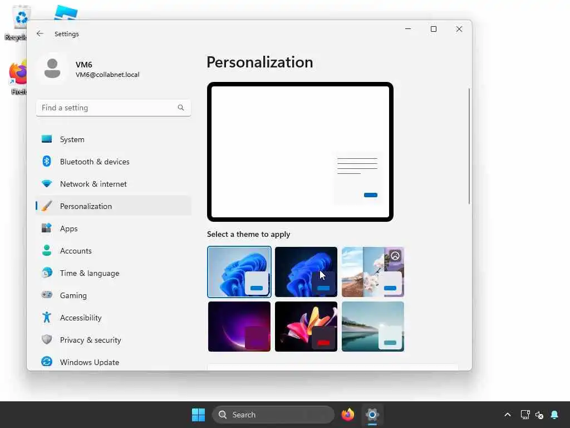This screenshot has width=570, height=428.
Task: Click the Personalization paintbrush icon
Action: pos(47,206)
